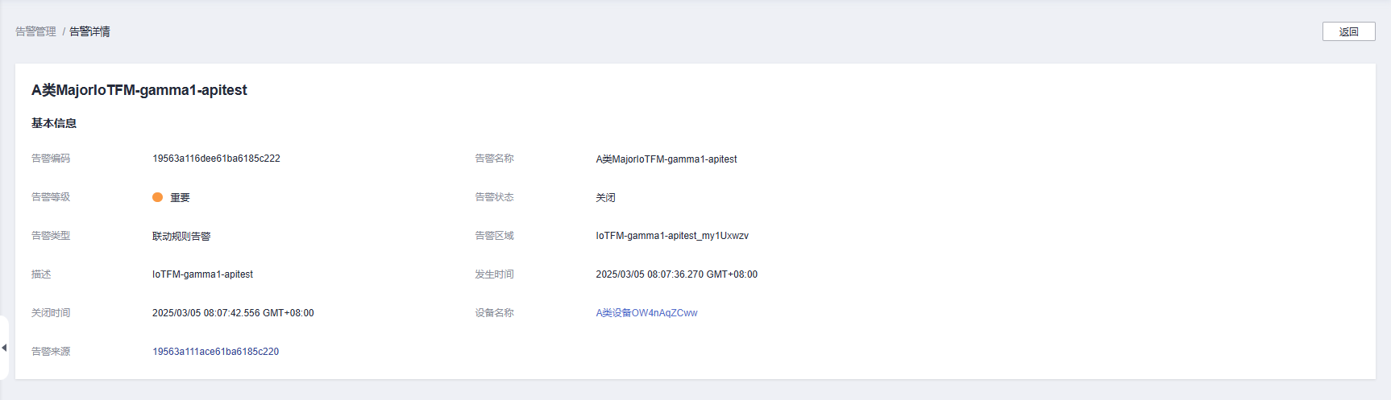Click the 告警类型 label
This screenshot has width=1391, height=400.
coord(51,236)
